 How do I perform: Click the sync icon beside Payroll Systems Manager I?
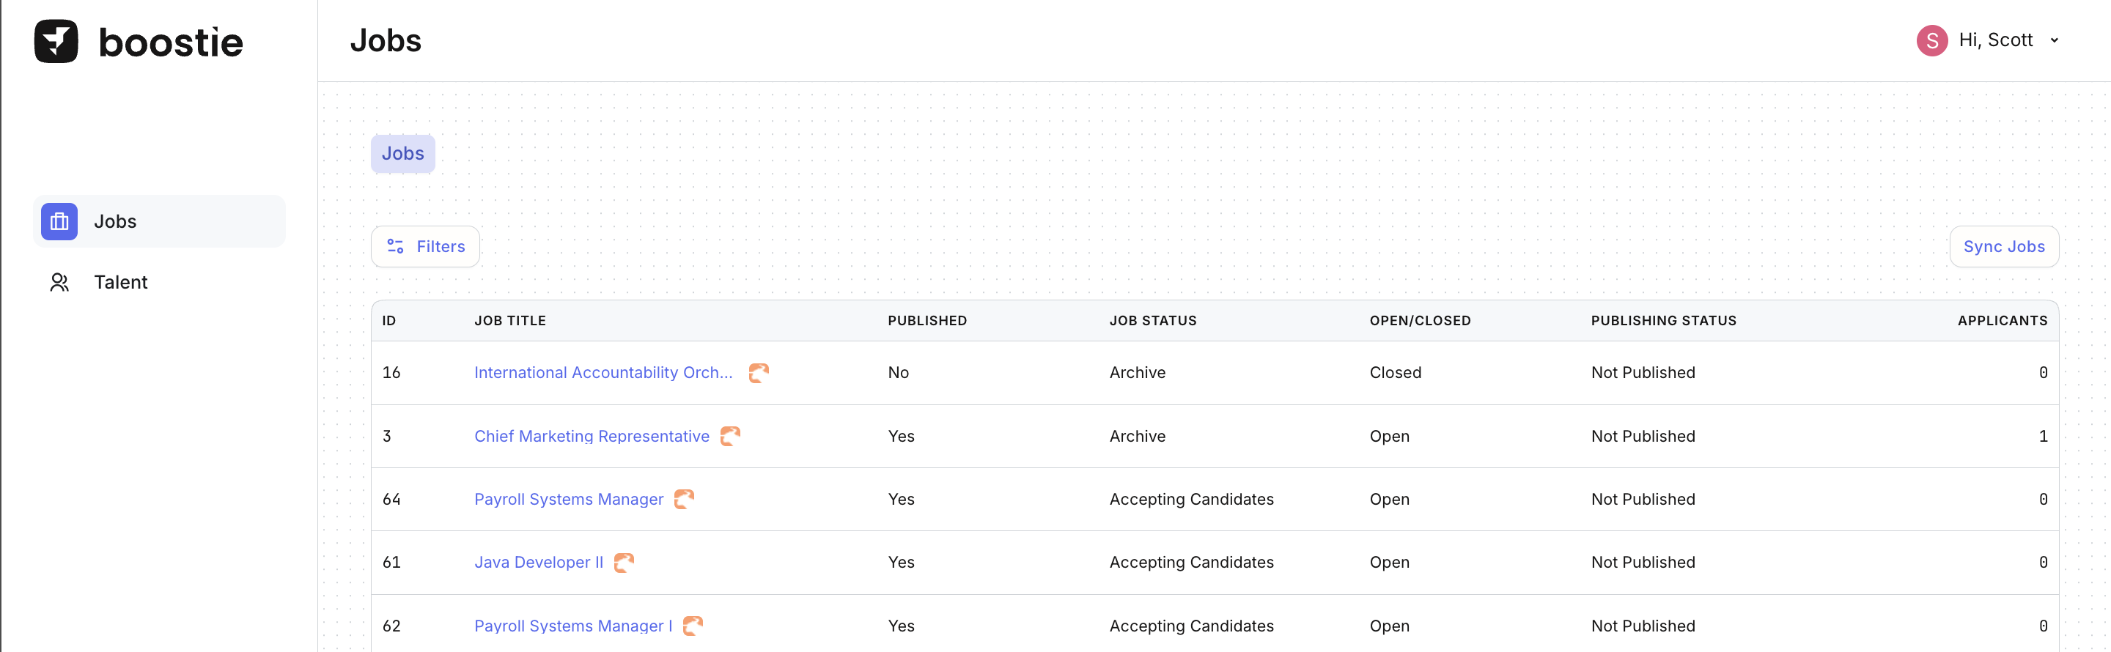693,626
